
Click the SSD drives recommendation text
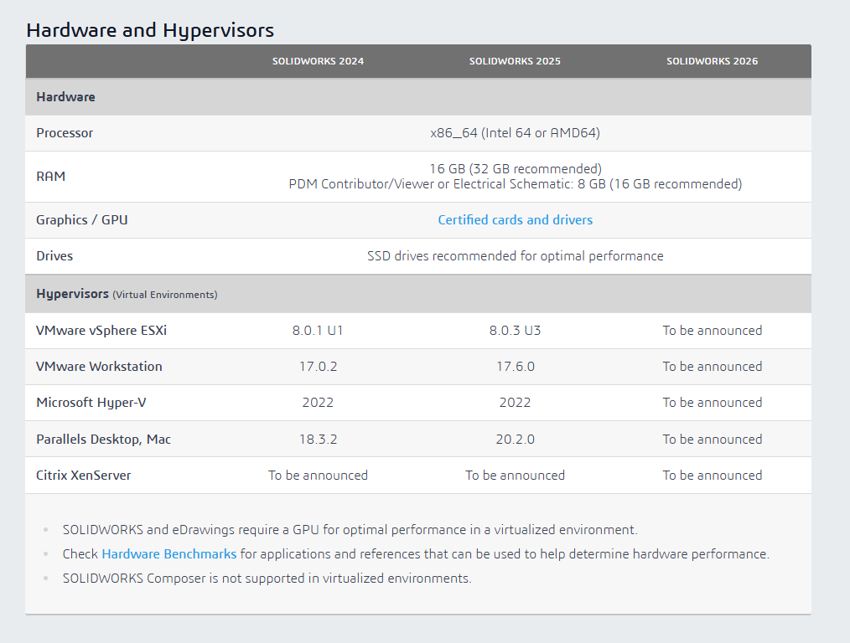515,255
